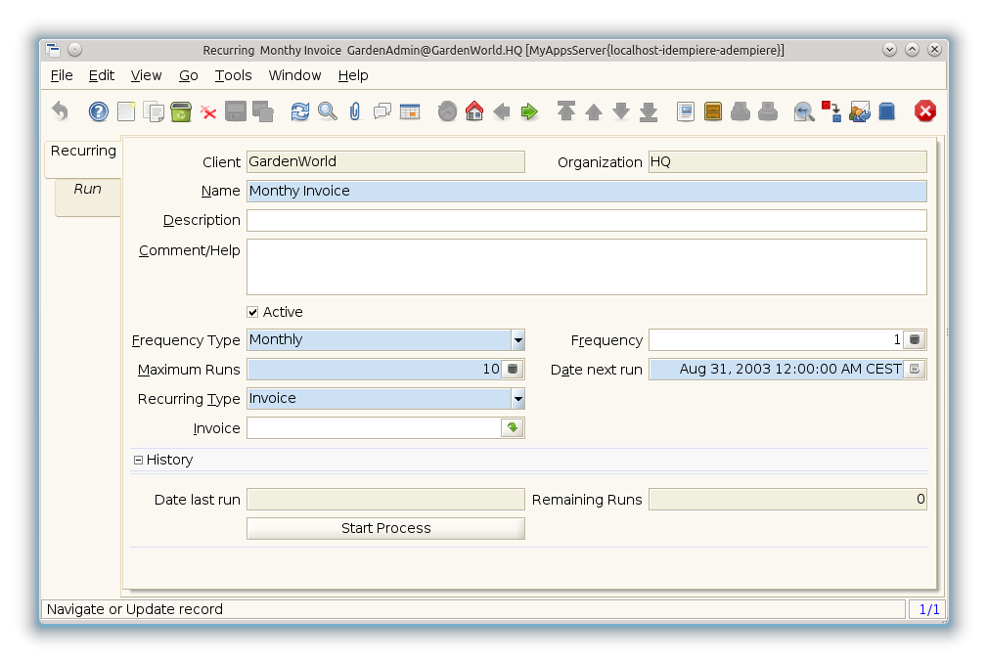Click the Help question mark icon
The image size is (988, 663).
tap(99, 111)
